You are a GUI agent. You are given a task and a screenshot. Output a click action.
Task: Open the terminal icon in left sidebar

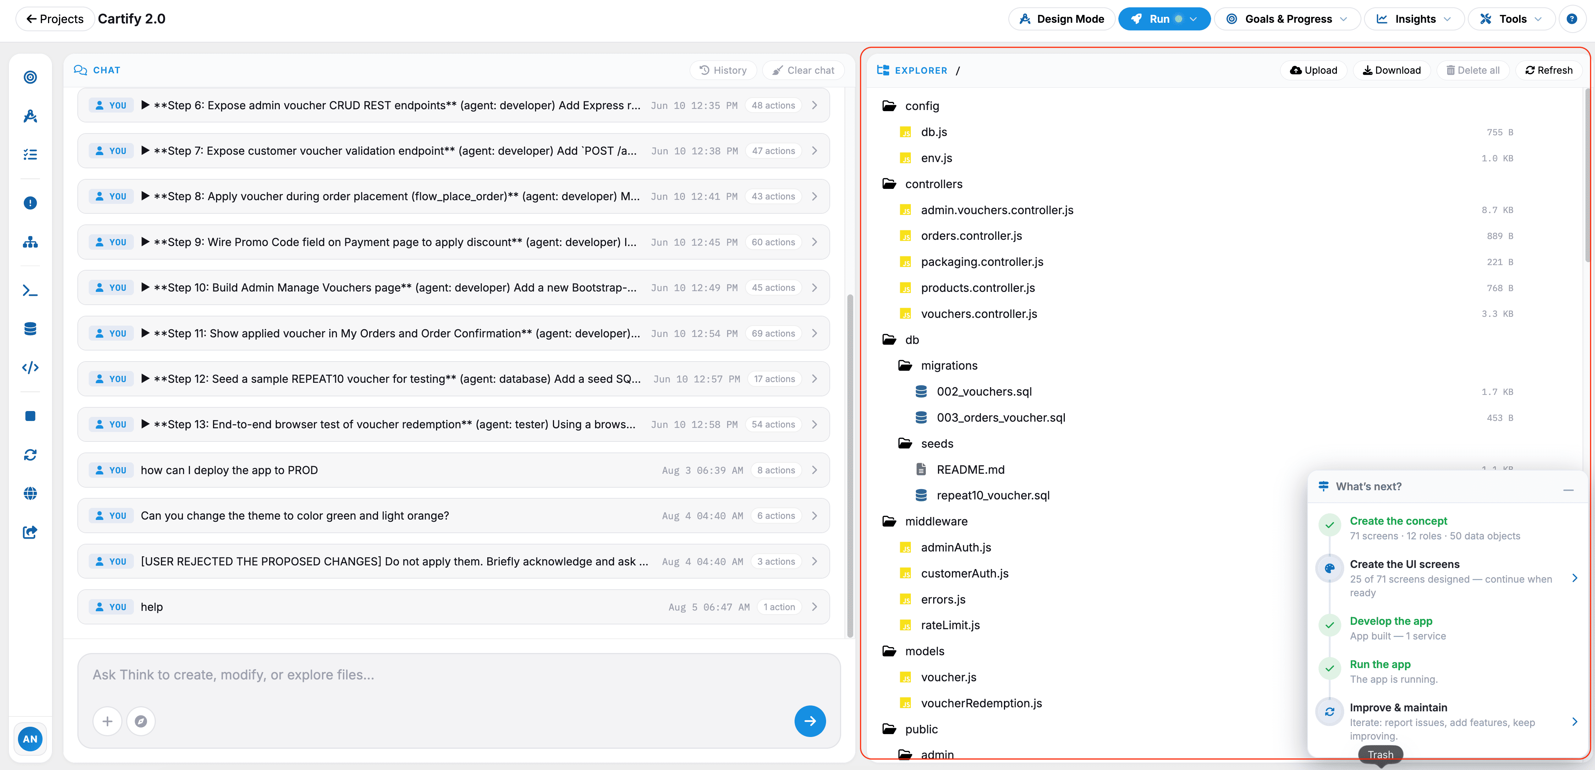[30, 290]
